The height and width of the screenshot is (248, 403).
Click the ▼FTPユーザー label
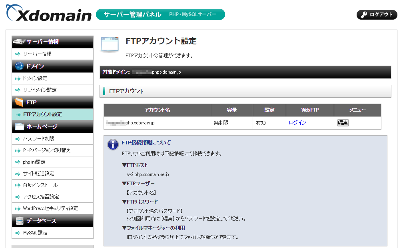click(138, 184)
